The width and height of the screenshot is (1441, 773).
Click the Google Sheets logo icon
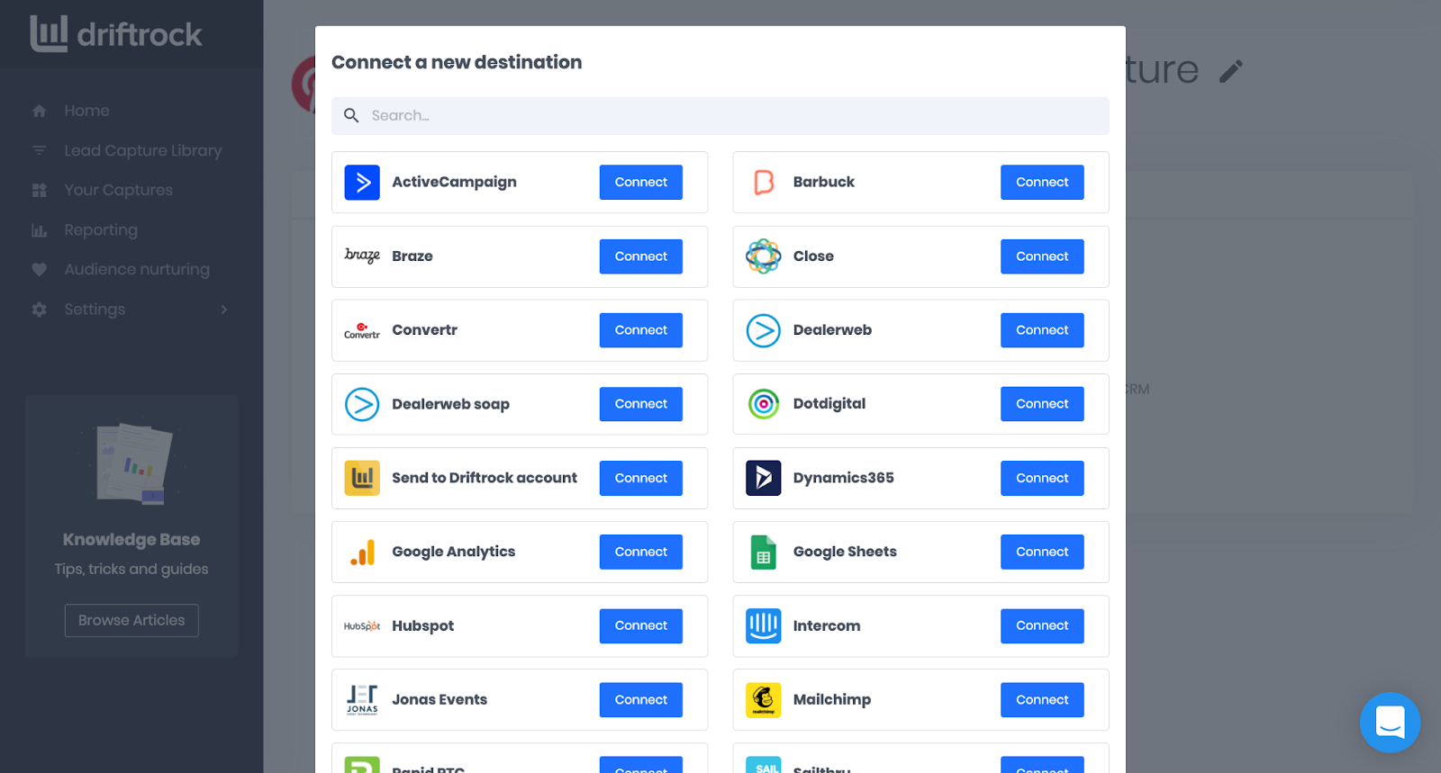pyautogui.click(x=763, y=553)
